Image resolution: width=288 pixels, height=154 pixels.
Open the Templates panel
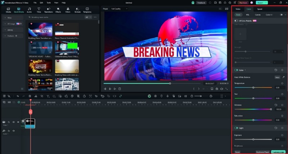87,10
